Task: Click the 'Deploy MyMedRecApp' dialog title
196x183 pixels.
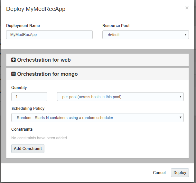Action: tap(36, 9)
